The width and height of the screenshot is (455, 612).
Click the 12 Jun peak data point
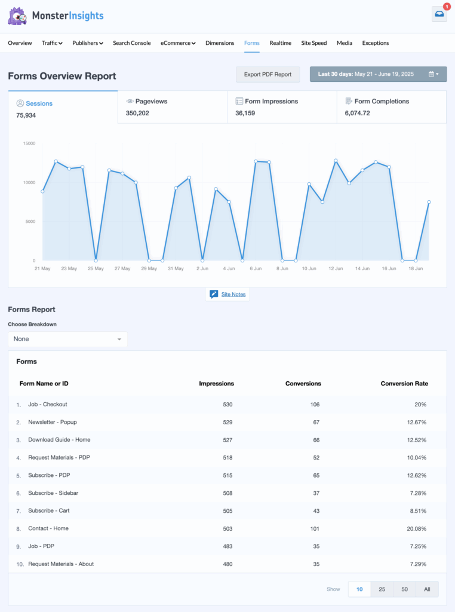336,161
